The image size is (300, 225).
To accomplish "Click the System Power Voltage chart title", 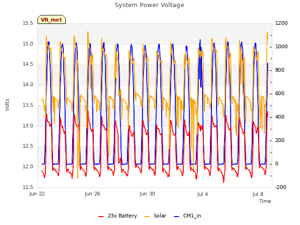I will (150, 5).
